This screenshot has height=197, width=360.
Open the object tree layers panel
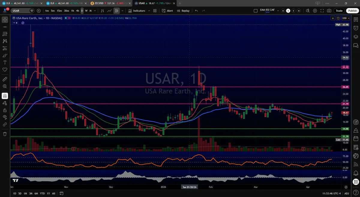click(356, 37)
